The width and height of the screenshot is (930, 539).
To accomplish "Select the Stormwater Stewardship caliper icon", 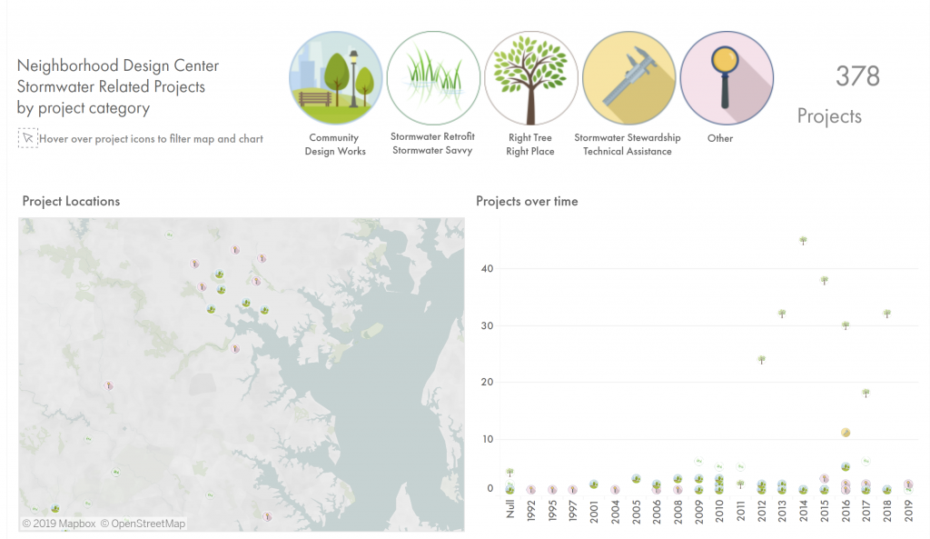I will 628,78.
